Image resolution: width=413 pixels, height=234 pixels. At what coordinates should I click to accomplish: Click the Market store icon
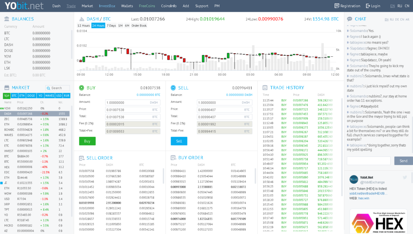pyautogui.click(x=6, y=87)
